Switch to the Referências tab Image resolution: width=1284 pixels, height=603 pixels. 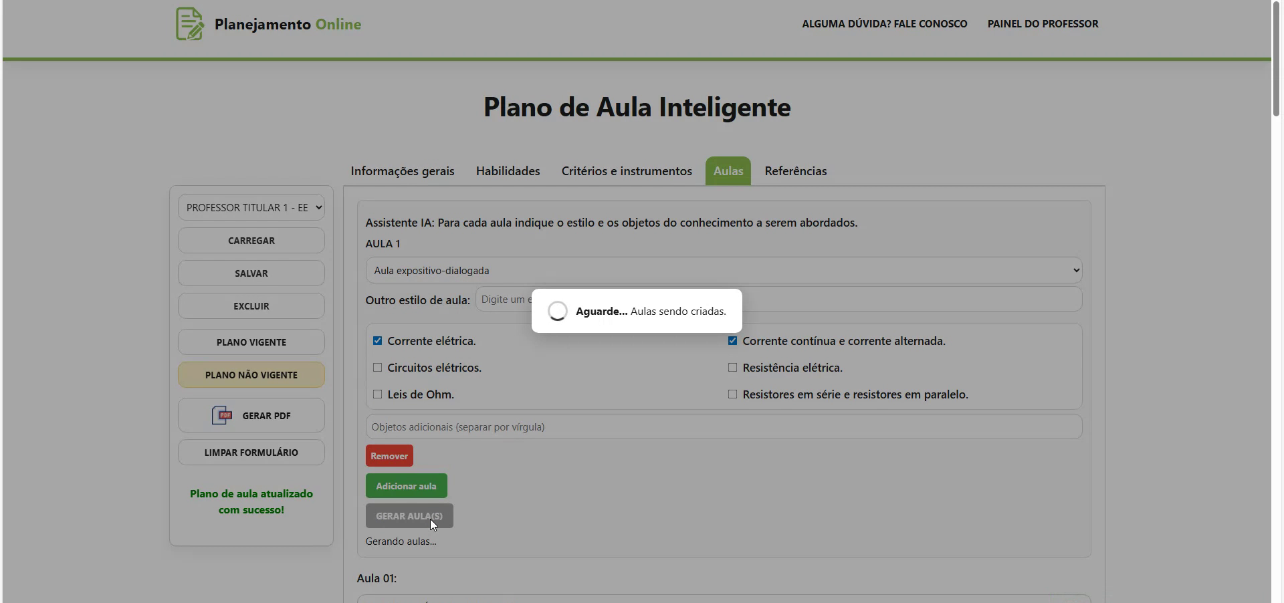pyautogui.click(x=796, y=171)
